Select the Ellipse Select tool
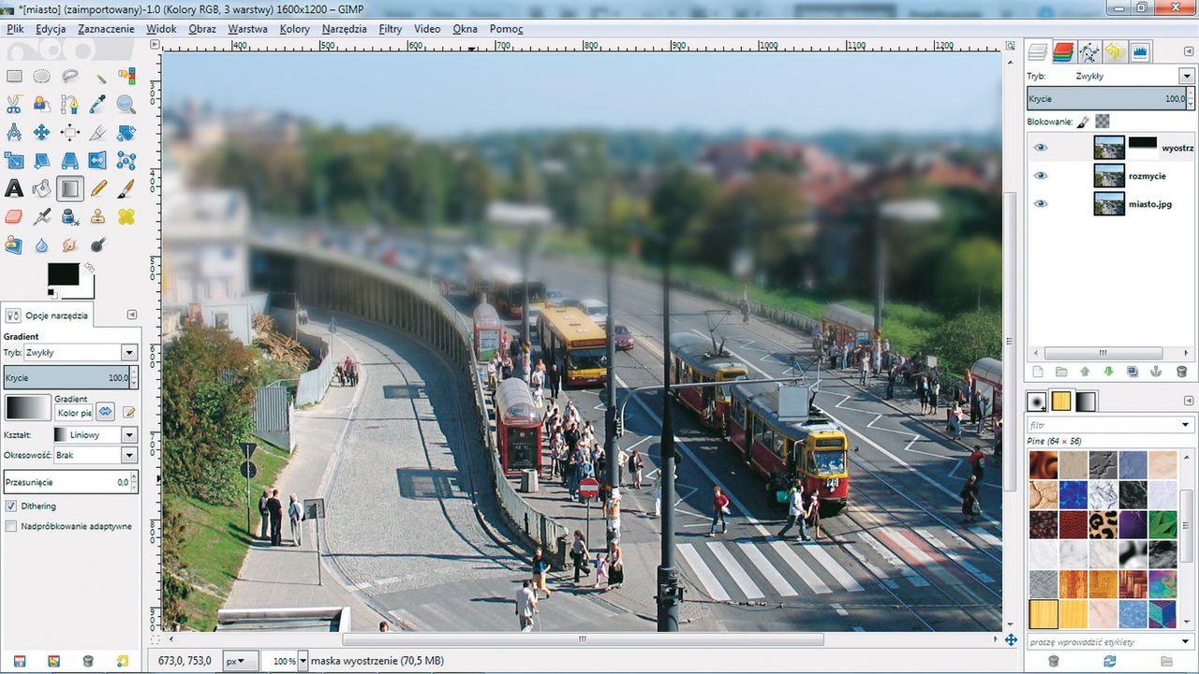Image resolution: width=1199 pixels, height=674 pixels. click(42, 77)
